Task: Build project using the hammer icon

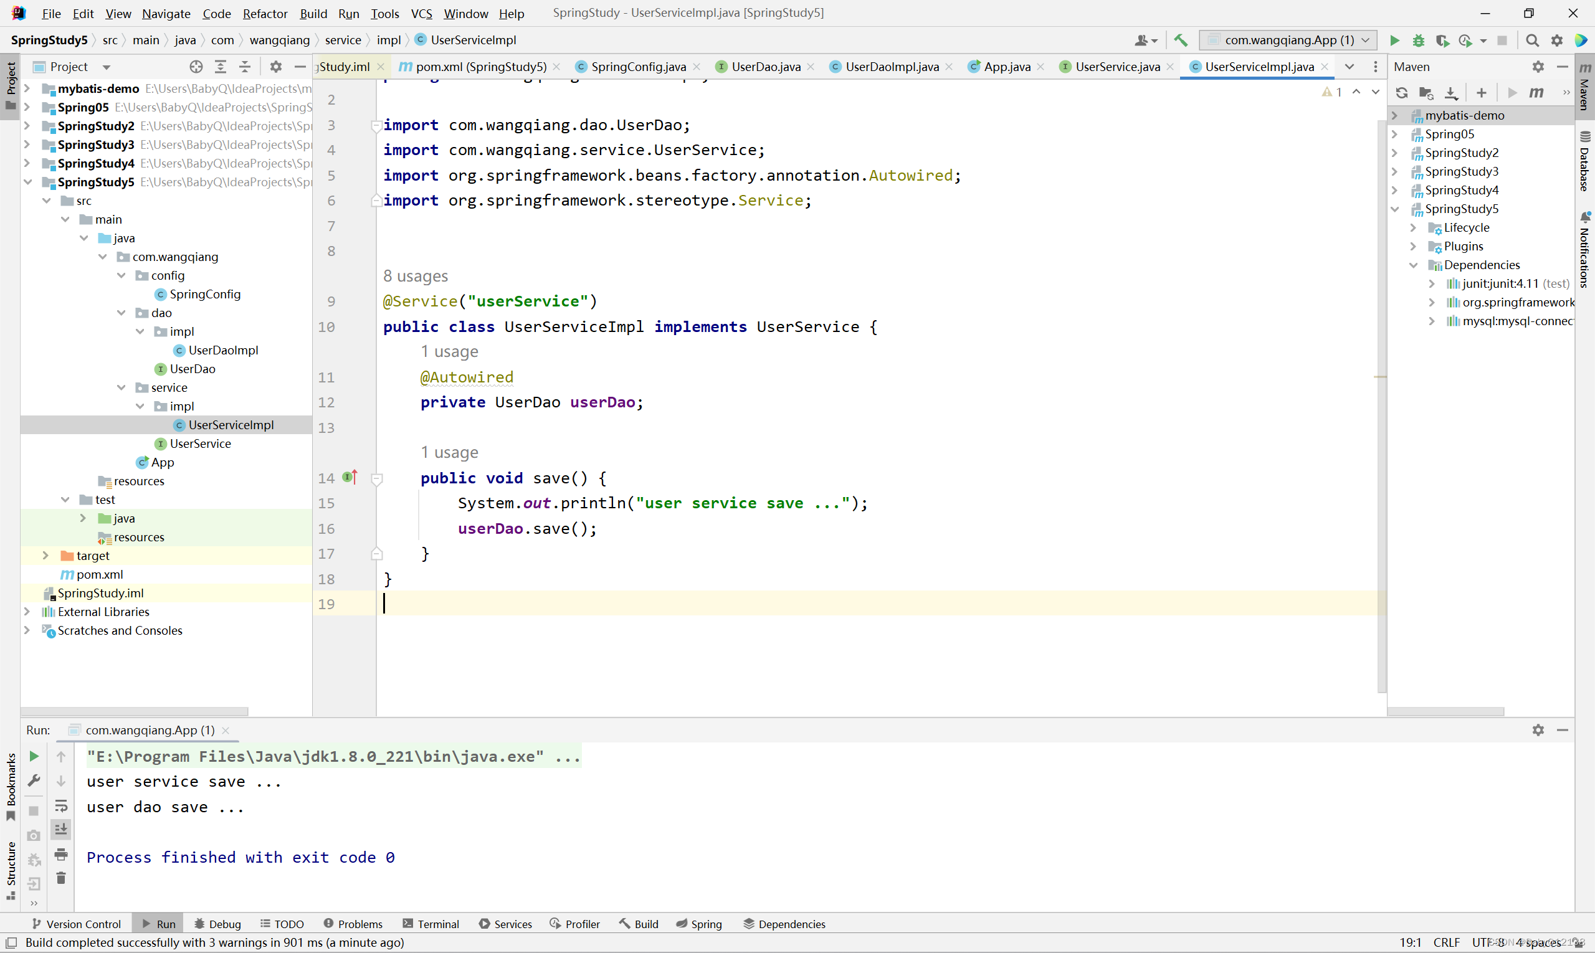Action: pos(1181,40)
